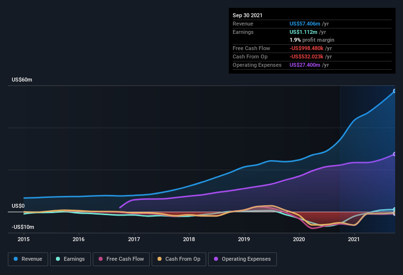Click the 2017 x-axis label
403x275 pixels.
(x=134, y=239)
